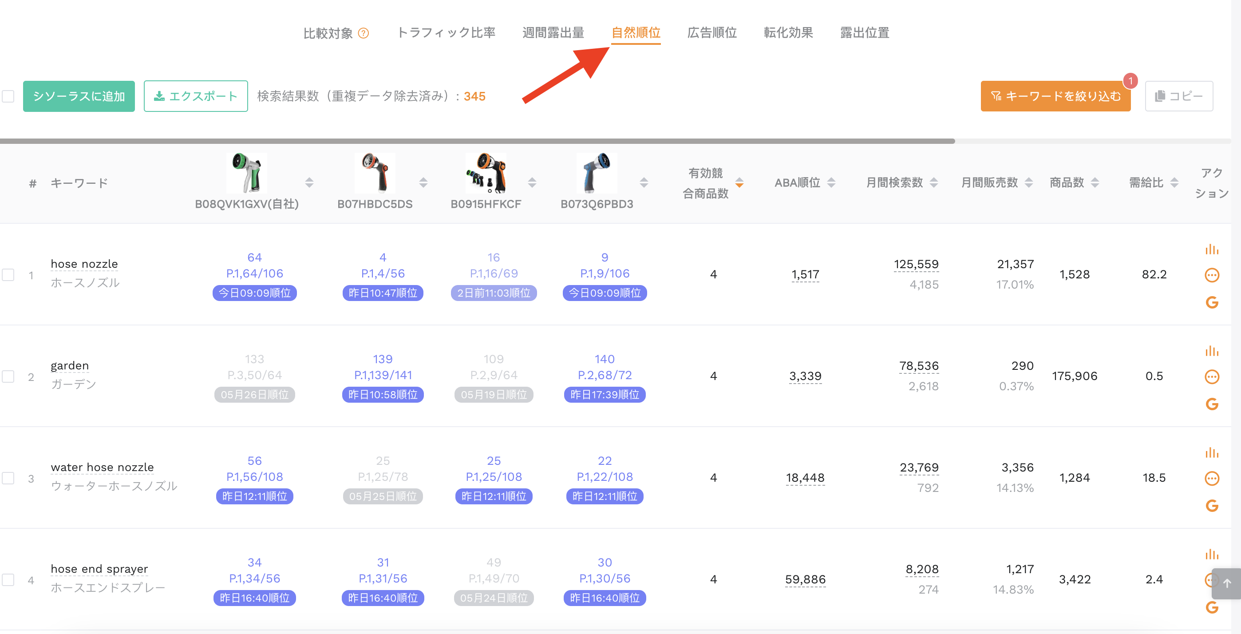The width and height of the screenshot is (1241, 634).
Task: Sort by B073Q6PBD3 column
Action: [644, 182]
